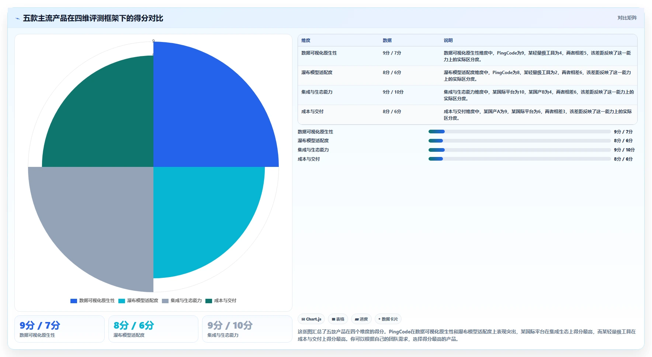Click the summary paragraph starting 这张图汇总了
The height and width of the screenshot is (357, 652).
467,335
